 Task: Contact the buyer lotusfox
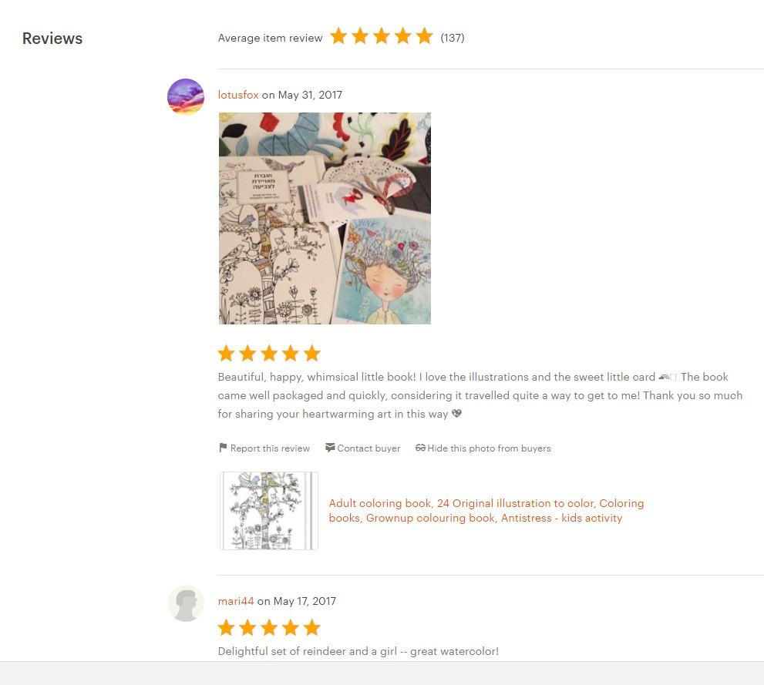[x=369, y=448]
